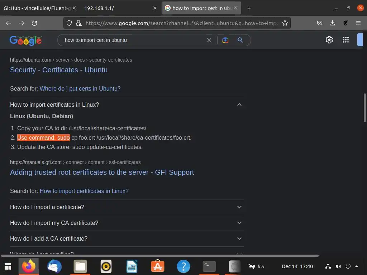
Task: Open the Firefox downloads panel
Action: [x=332, y=23]
